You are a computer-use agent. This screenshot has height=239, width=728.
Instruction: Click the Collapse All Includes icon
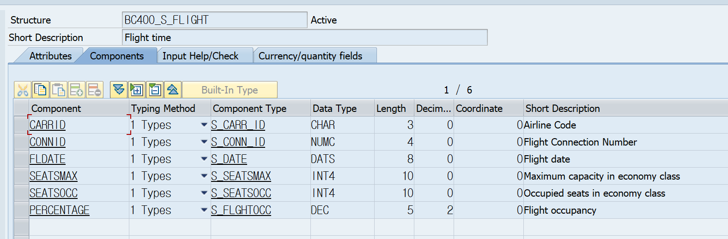click(173, 90)
